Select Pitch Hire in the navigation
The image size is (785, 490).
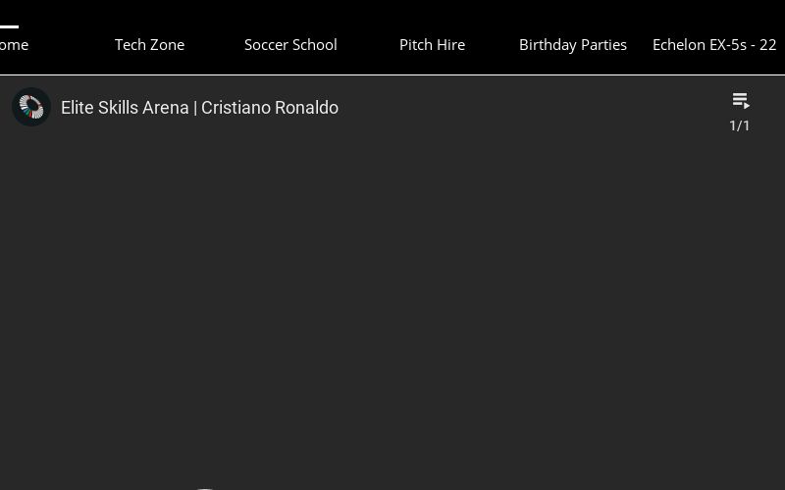432,45
